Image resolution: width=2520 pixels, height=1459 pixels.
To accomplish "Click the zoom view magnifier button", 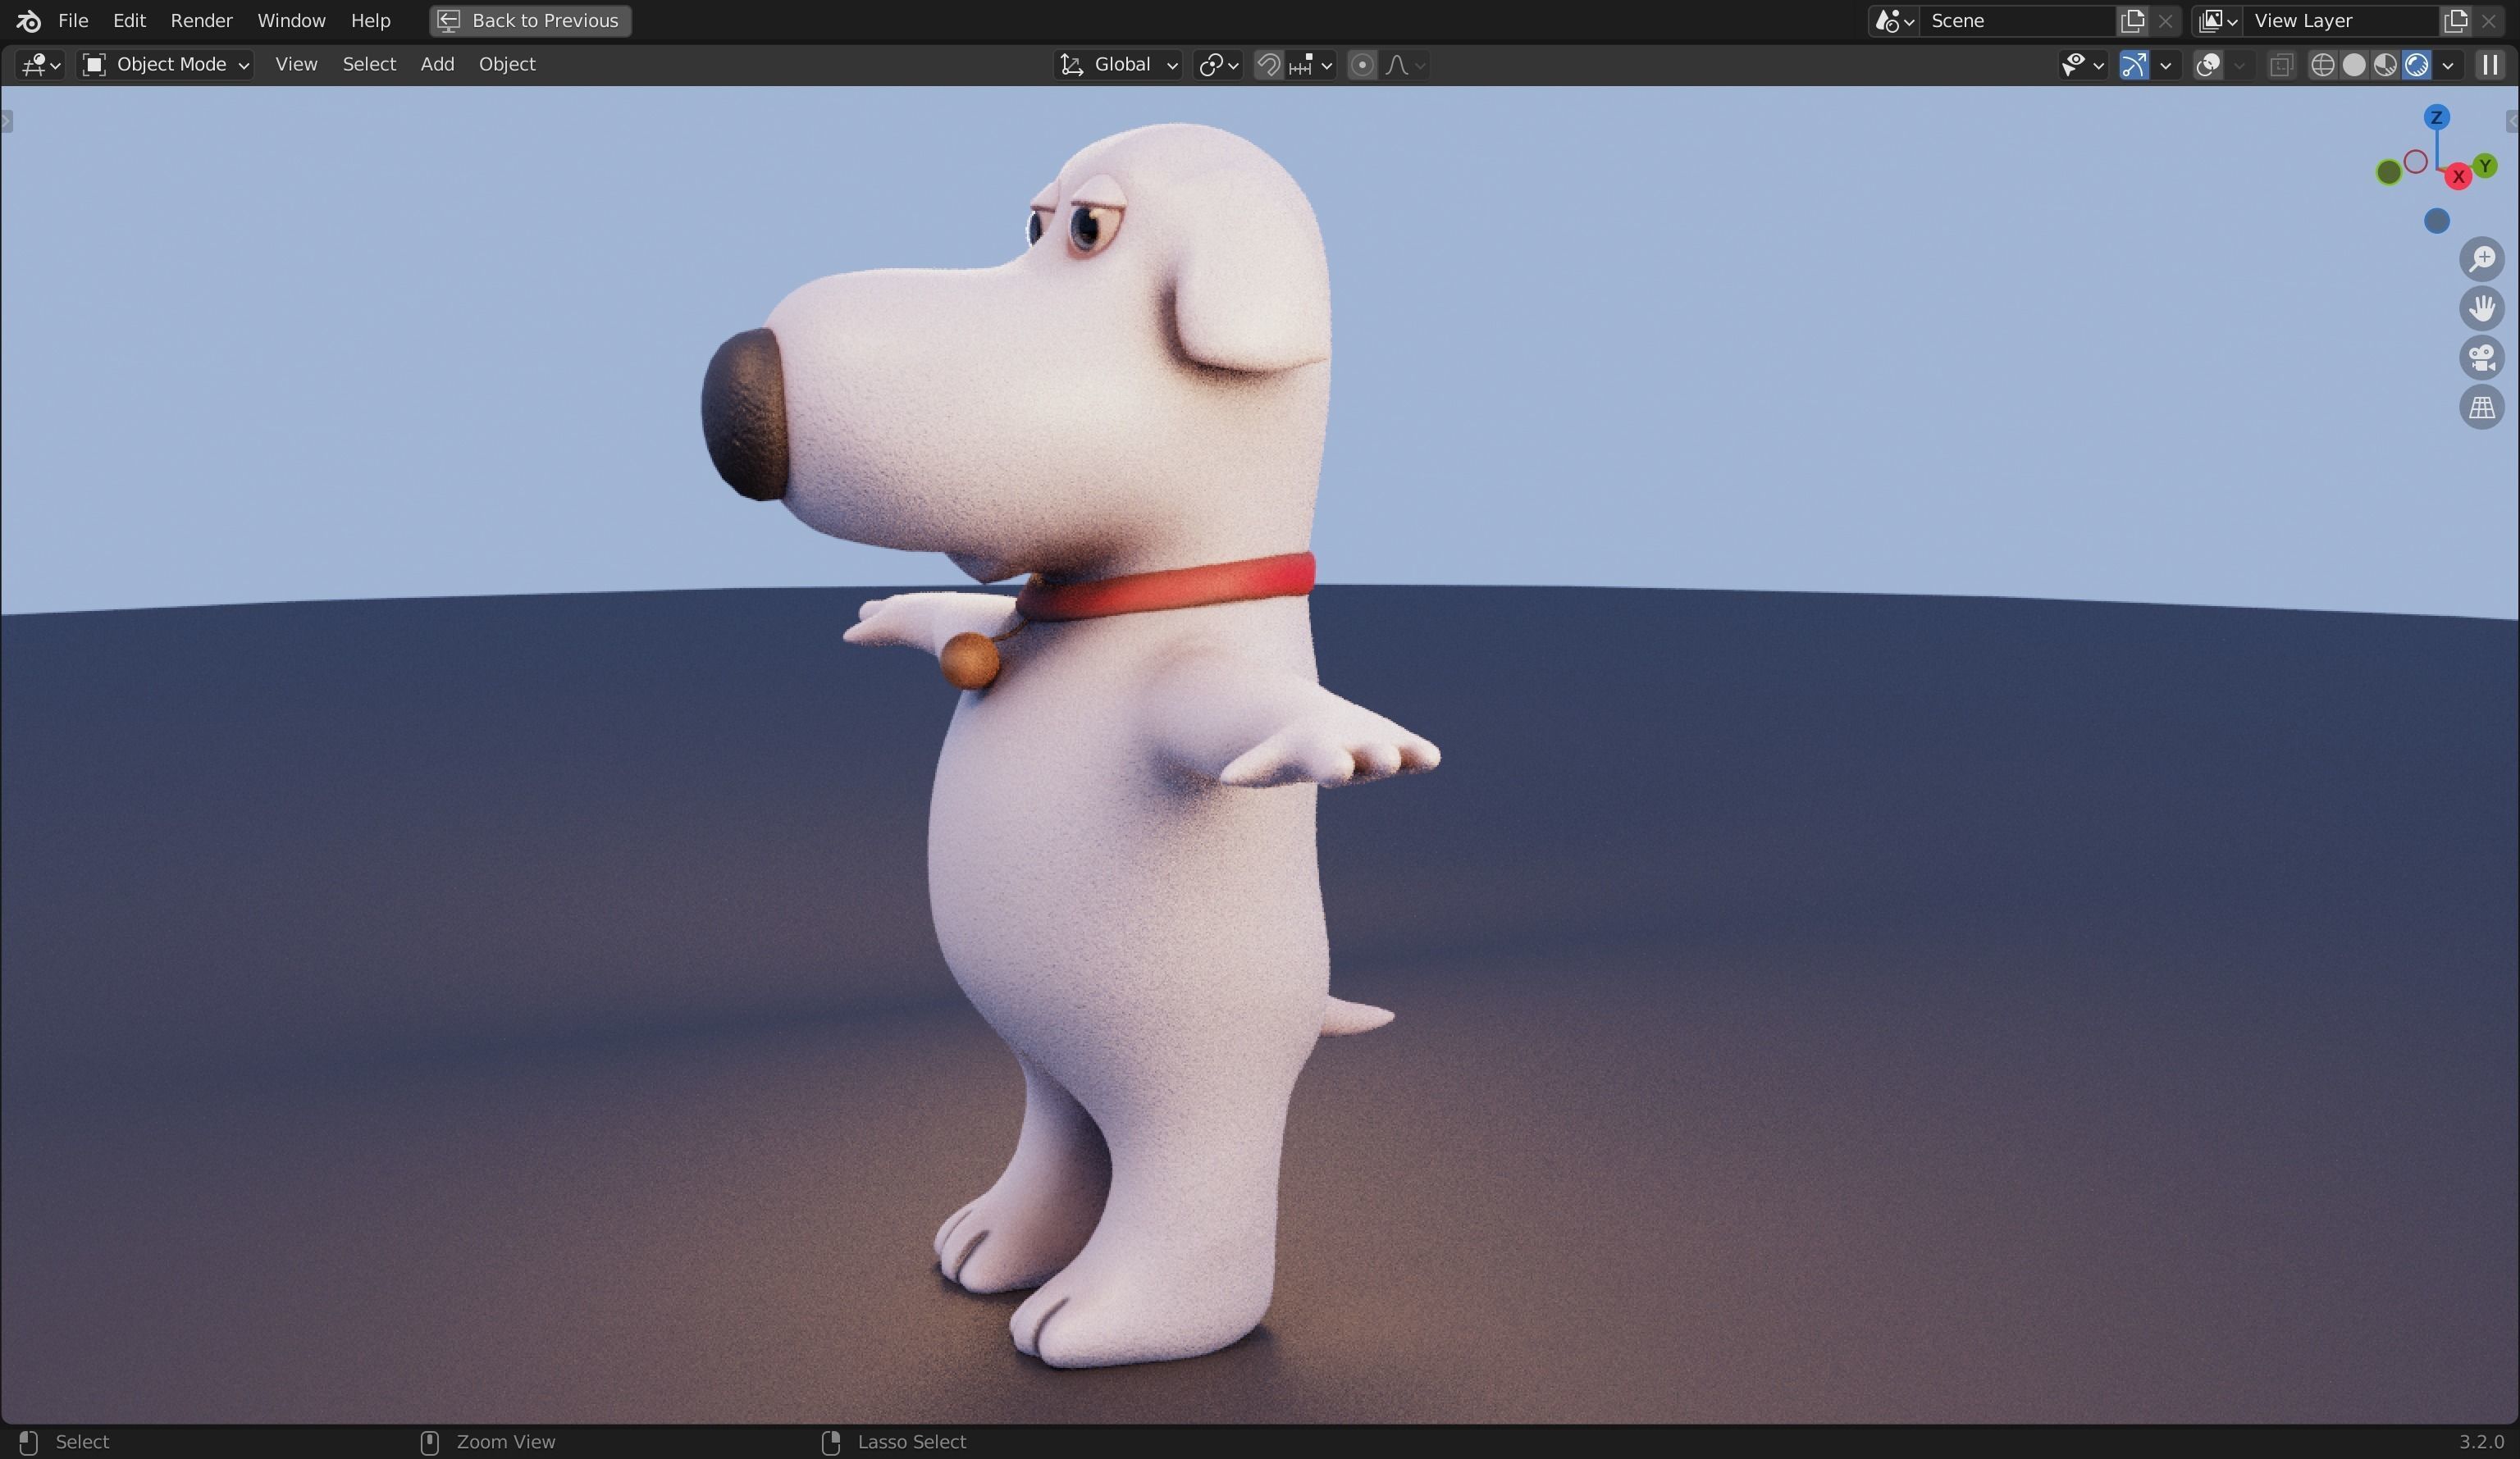I will point(2482,259).
